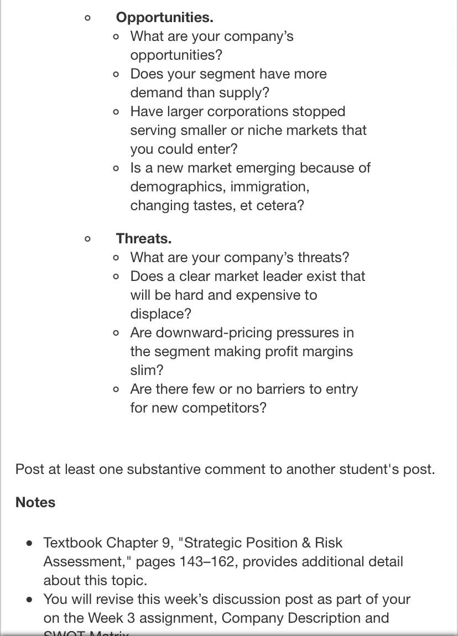
Task: Click the bullet before Threats heading
Action: pyautogui.click(x=87, y=239)
